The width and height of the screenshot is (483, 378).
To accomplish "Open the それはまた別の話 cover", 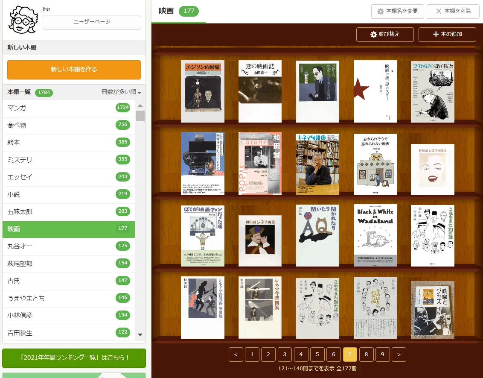I will 375,308.
